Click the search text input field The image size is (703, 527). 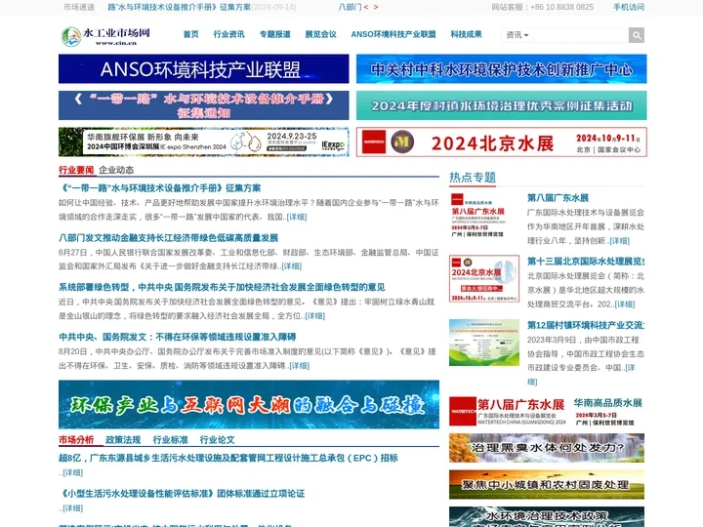(581, 35)
